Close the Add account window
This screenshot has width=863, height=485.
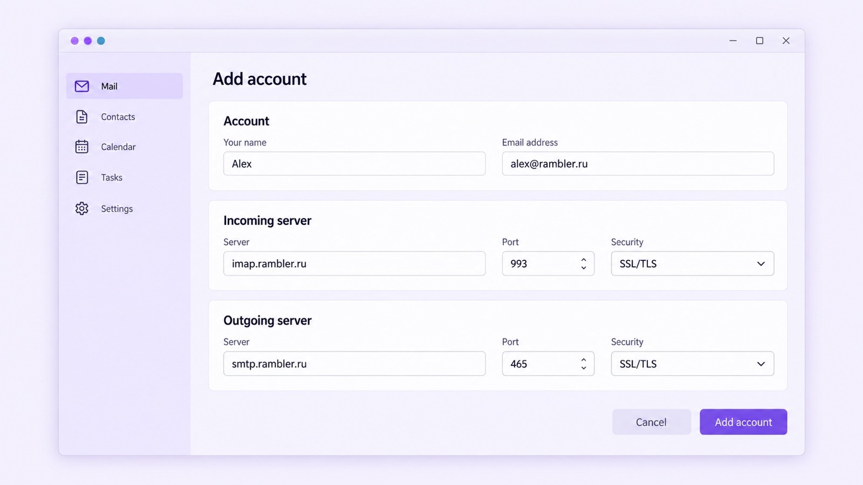click(786, 41)
